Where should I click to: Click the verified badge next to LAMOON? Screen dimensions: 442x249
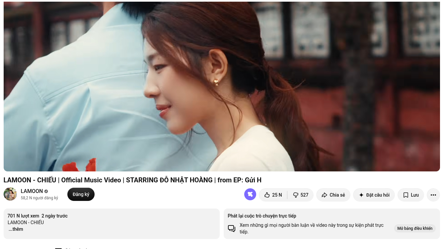tap(46, 191)
